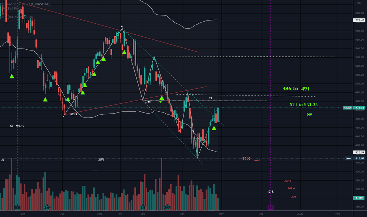
Task: Select the '12-8' date annotation
Action: 271,192
